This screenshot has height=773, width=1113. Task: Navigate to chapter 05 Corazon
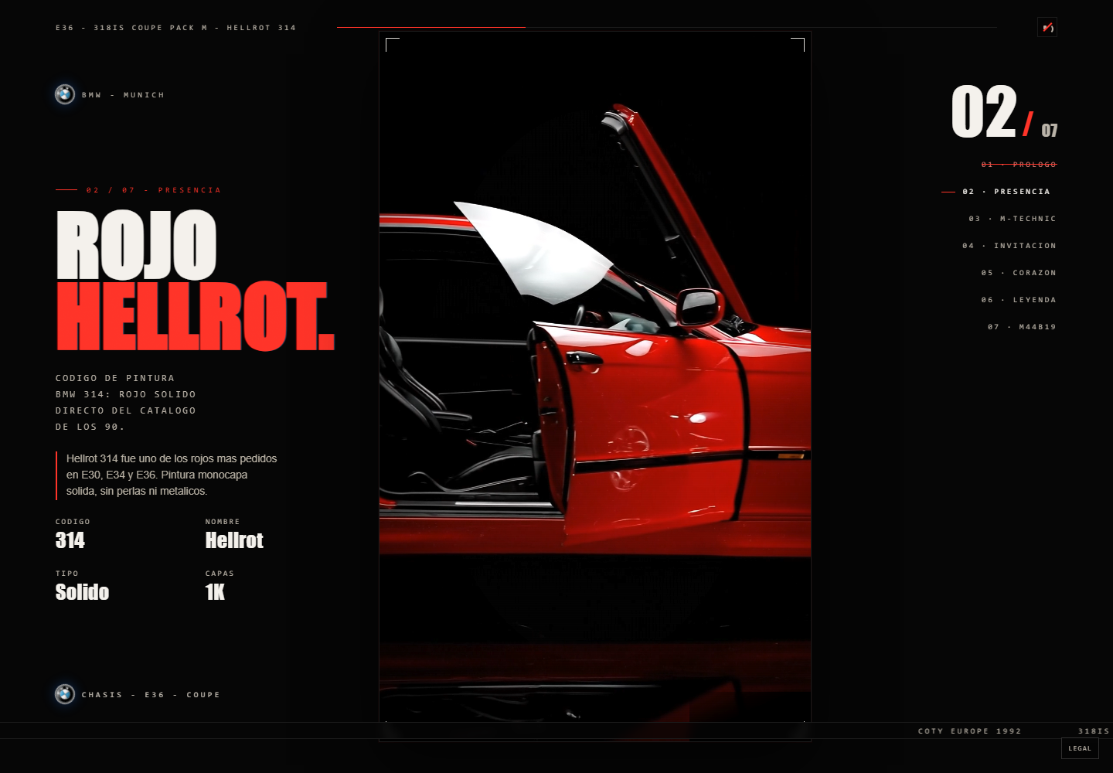tap(1019, 273)
